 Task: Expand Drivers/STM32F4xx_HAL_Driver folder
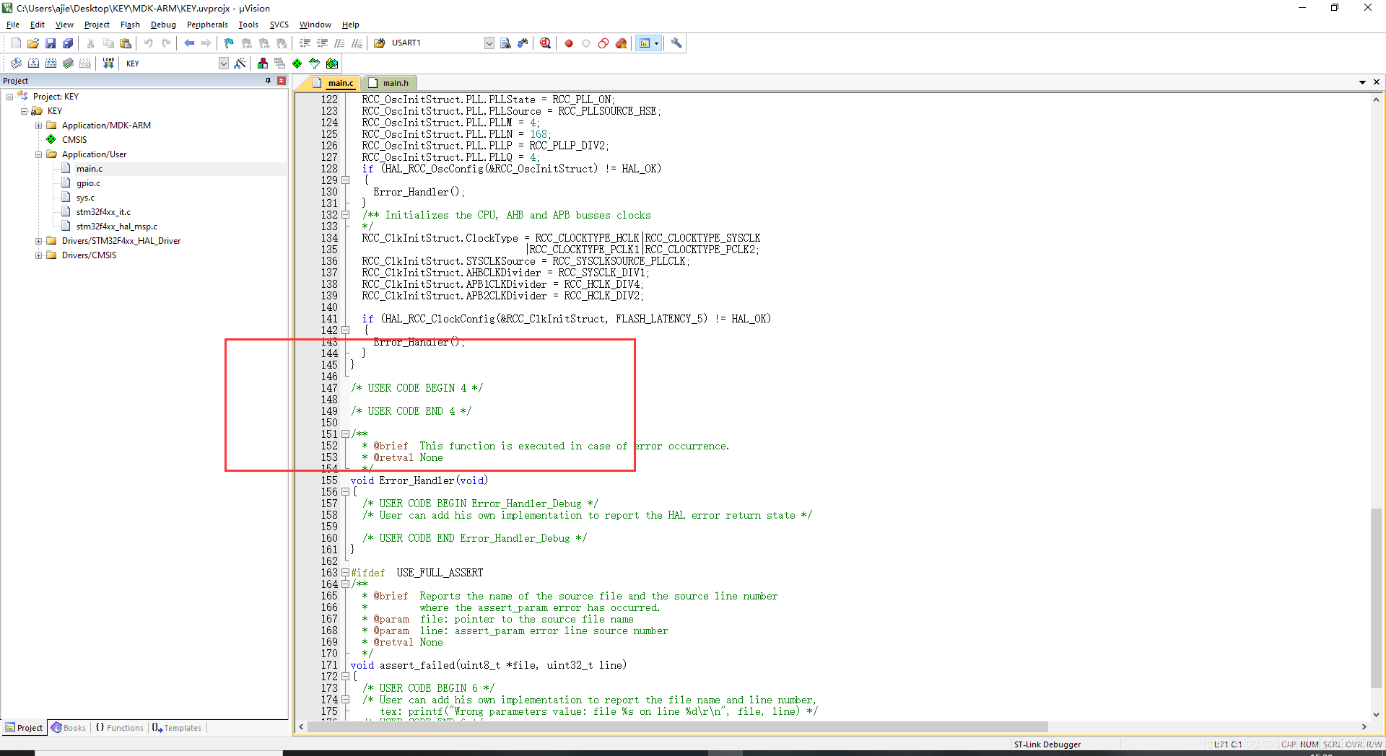[x=38, y=241]
